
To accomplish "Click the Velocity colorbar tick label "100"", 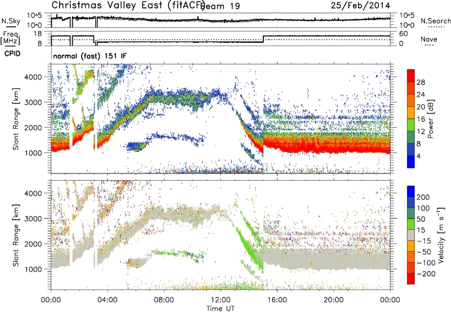I will 423,208.
